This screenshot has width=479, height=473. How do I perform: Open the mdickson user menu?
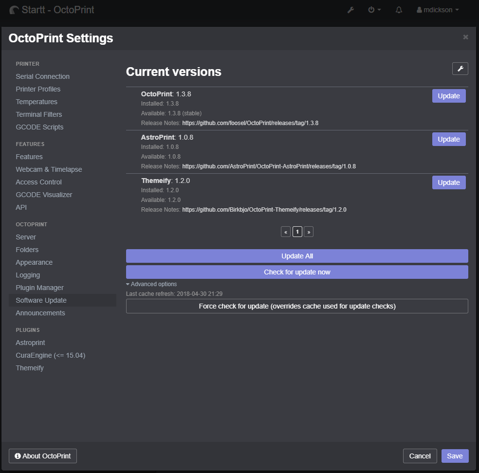coord(438,10)
